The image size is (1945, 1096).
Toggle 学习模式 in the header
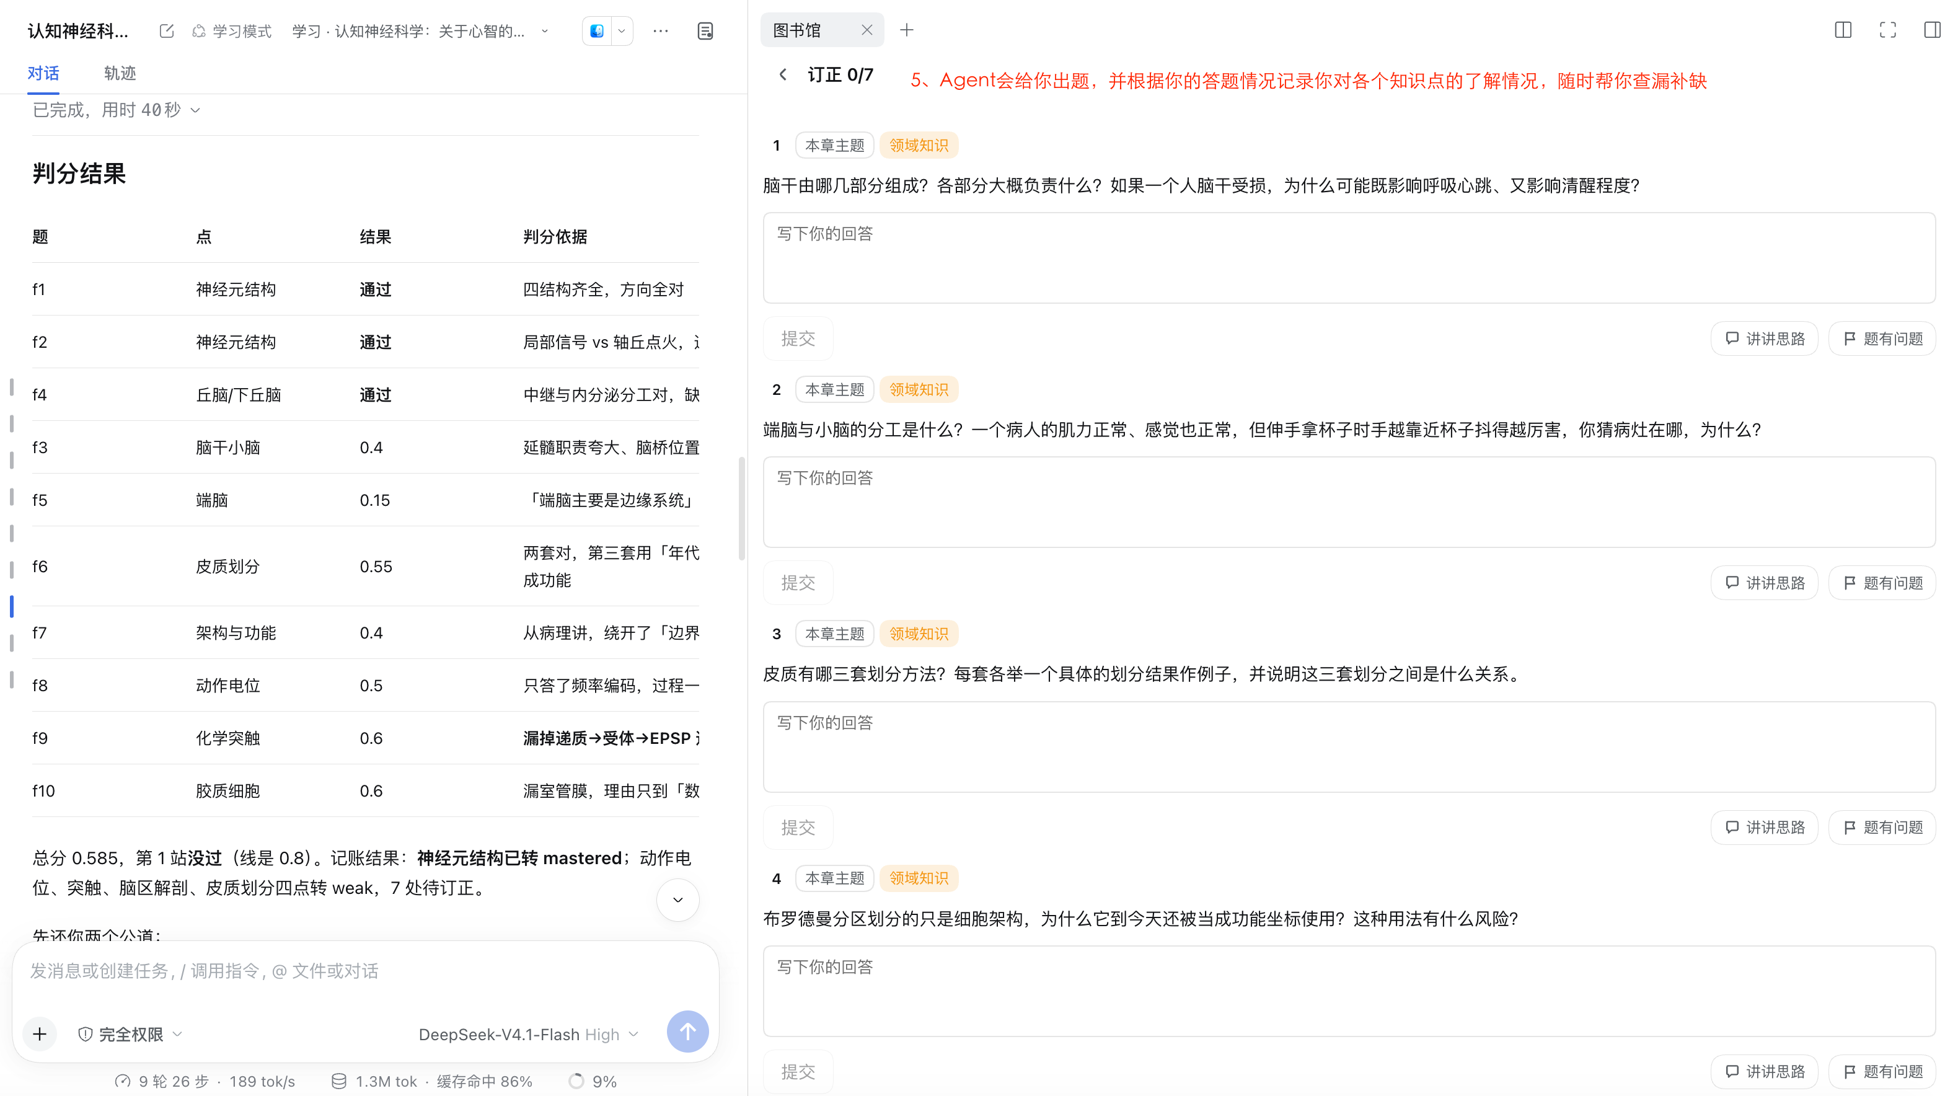[232, 31]
